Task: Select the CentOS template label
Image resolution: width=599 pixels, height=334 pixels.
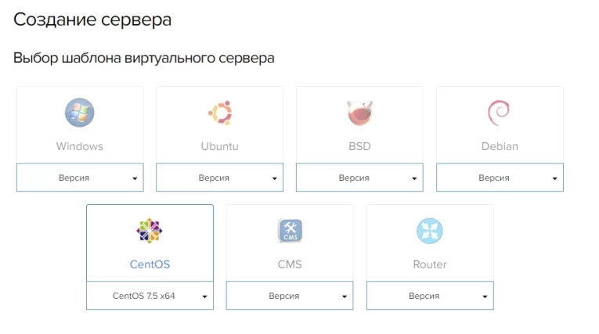Action: (150, 264)
